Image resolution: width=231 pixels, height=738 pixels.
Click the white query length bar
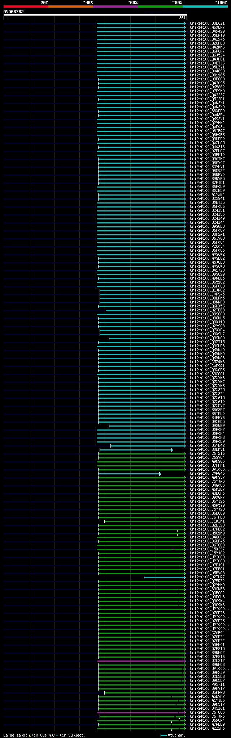point(95,15)
